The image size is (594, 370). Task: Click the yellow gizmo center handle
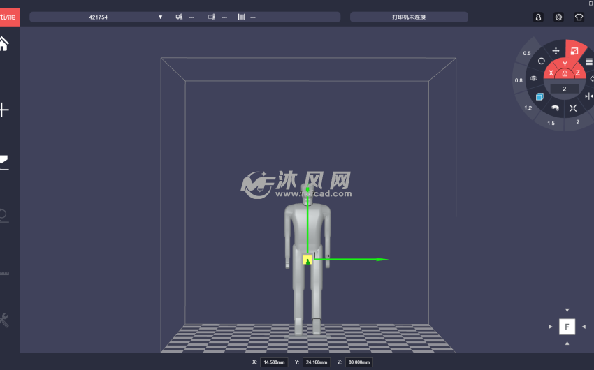coord(307,260)
